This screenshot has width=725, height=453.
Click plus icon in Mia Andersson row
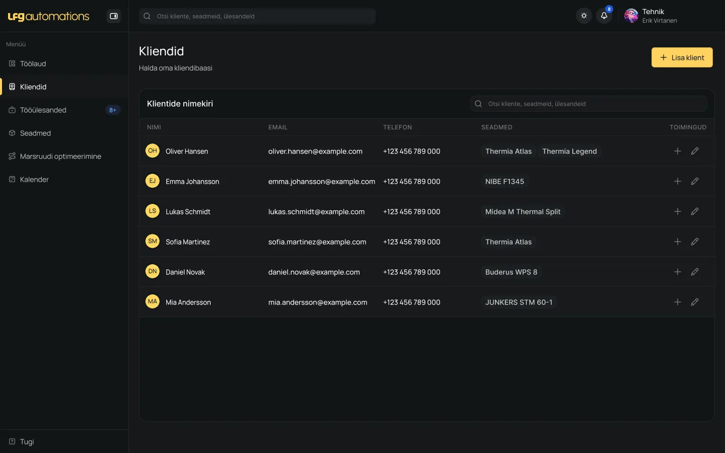pyautogui.click(x=678, y=302)
